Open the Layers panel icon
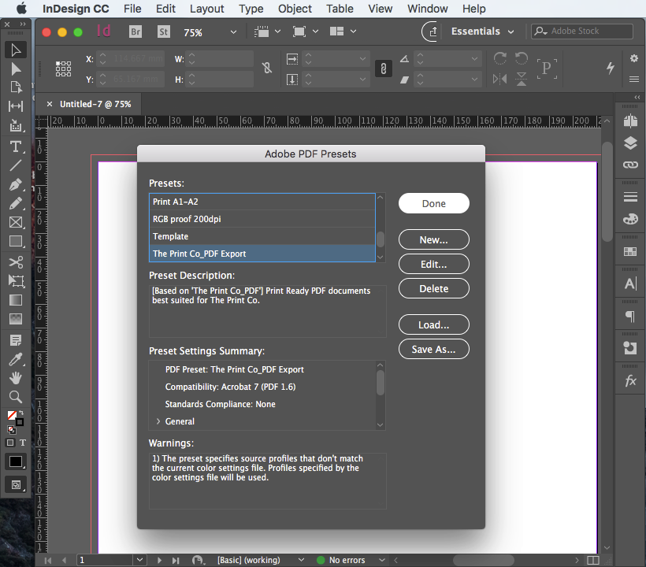The image size is (646, 567). [x=630, y=143]
